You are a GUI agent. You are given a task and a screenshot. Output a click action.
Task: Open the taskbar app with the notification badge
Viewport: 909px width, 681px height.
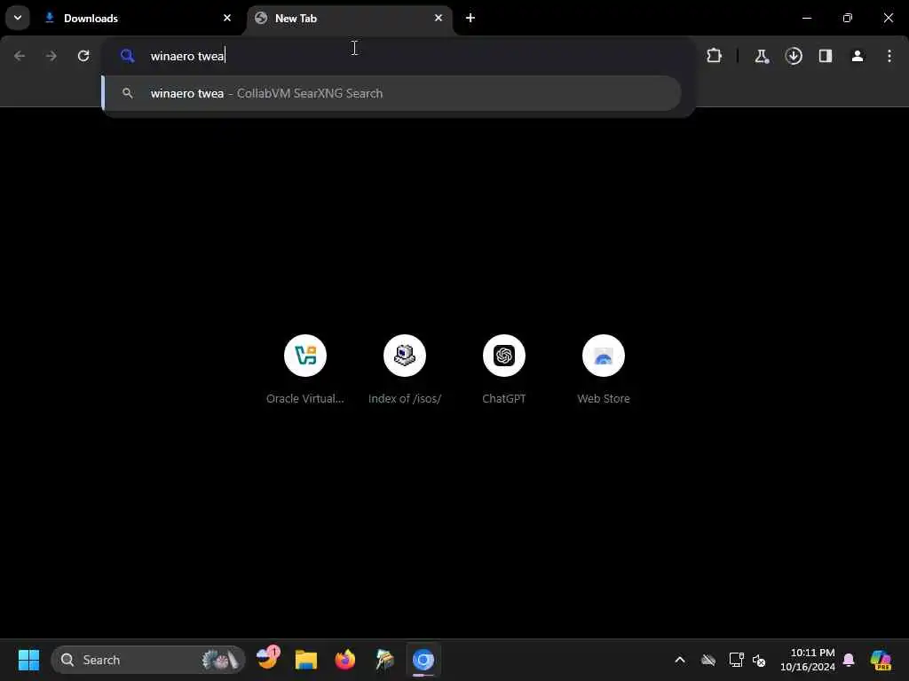[268, 659]
